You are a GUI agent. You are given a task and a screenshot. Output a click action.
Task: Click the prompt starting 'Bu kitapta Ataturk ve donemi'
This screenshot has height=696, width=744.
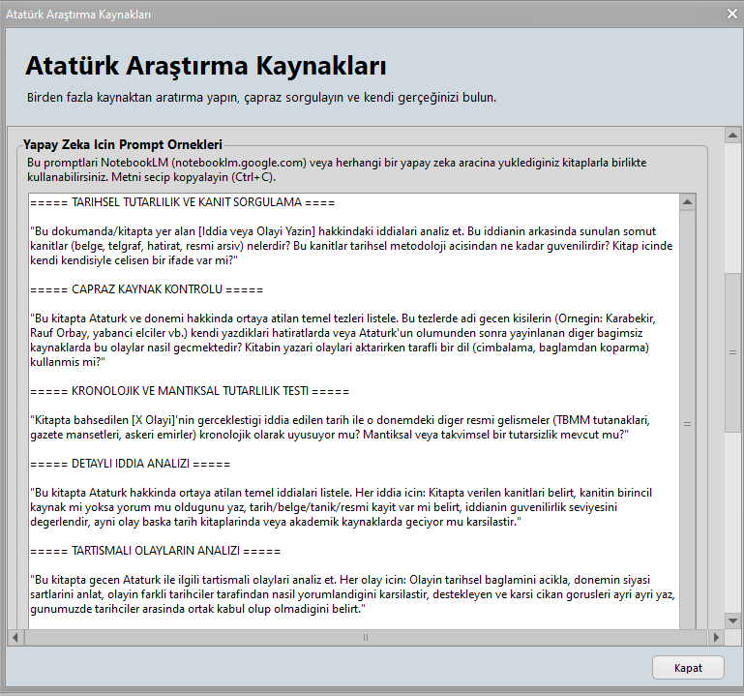pyautogui.click(x=343, y=340)
